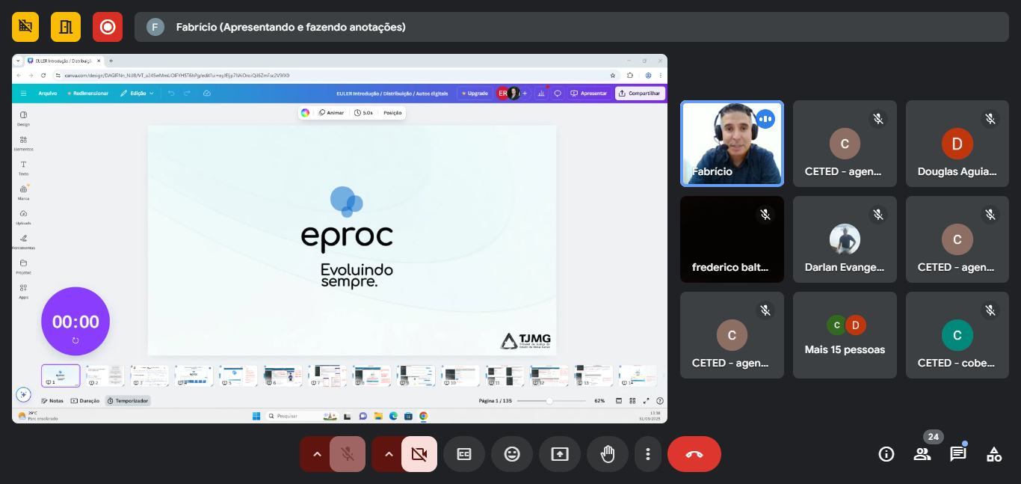Open meeting details info icon
Viewport: 1021px width, 484px height.
[x=886, y=454]
